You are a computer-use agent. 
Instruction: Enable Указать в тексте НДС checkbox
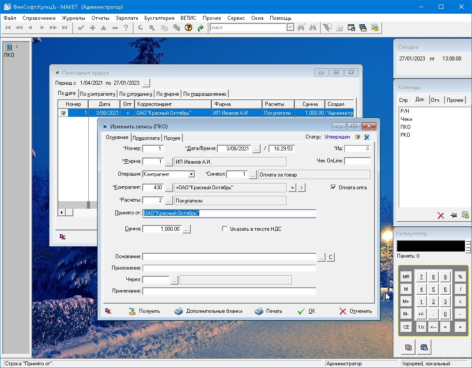pyautogui.click(x=225, y=229)
